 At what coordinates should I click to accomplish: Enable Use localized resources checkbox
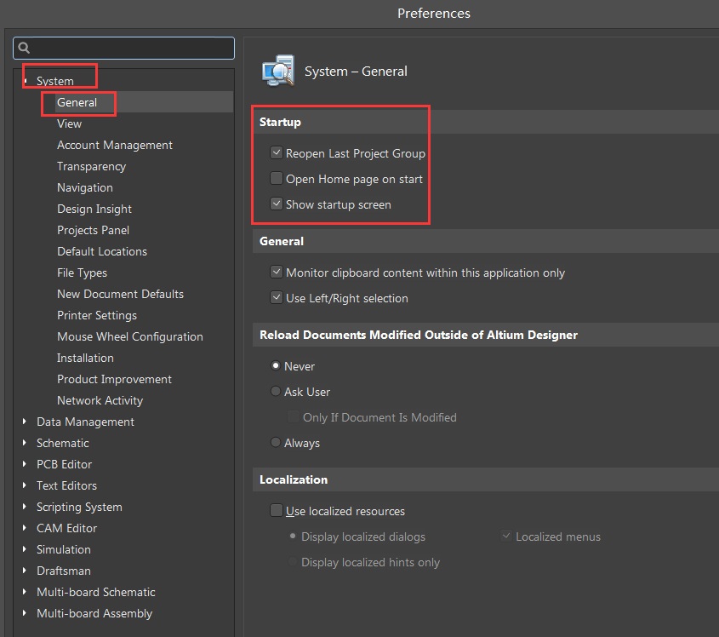pos(277,511)
